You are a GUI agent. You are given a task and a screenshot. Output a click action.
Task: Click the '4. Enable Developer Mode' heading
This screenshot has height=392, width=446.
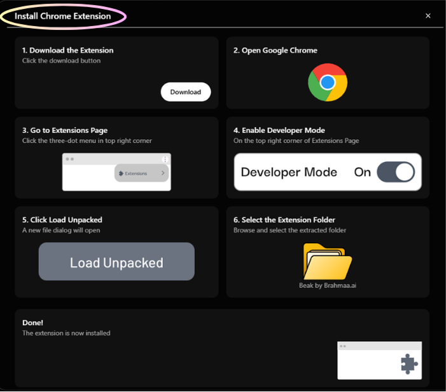[x=279, y=130]
